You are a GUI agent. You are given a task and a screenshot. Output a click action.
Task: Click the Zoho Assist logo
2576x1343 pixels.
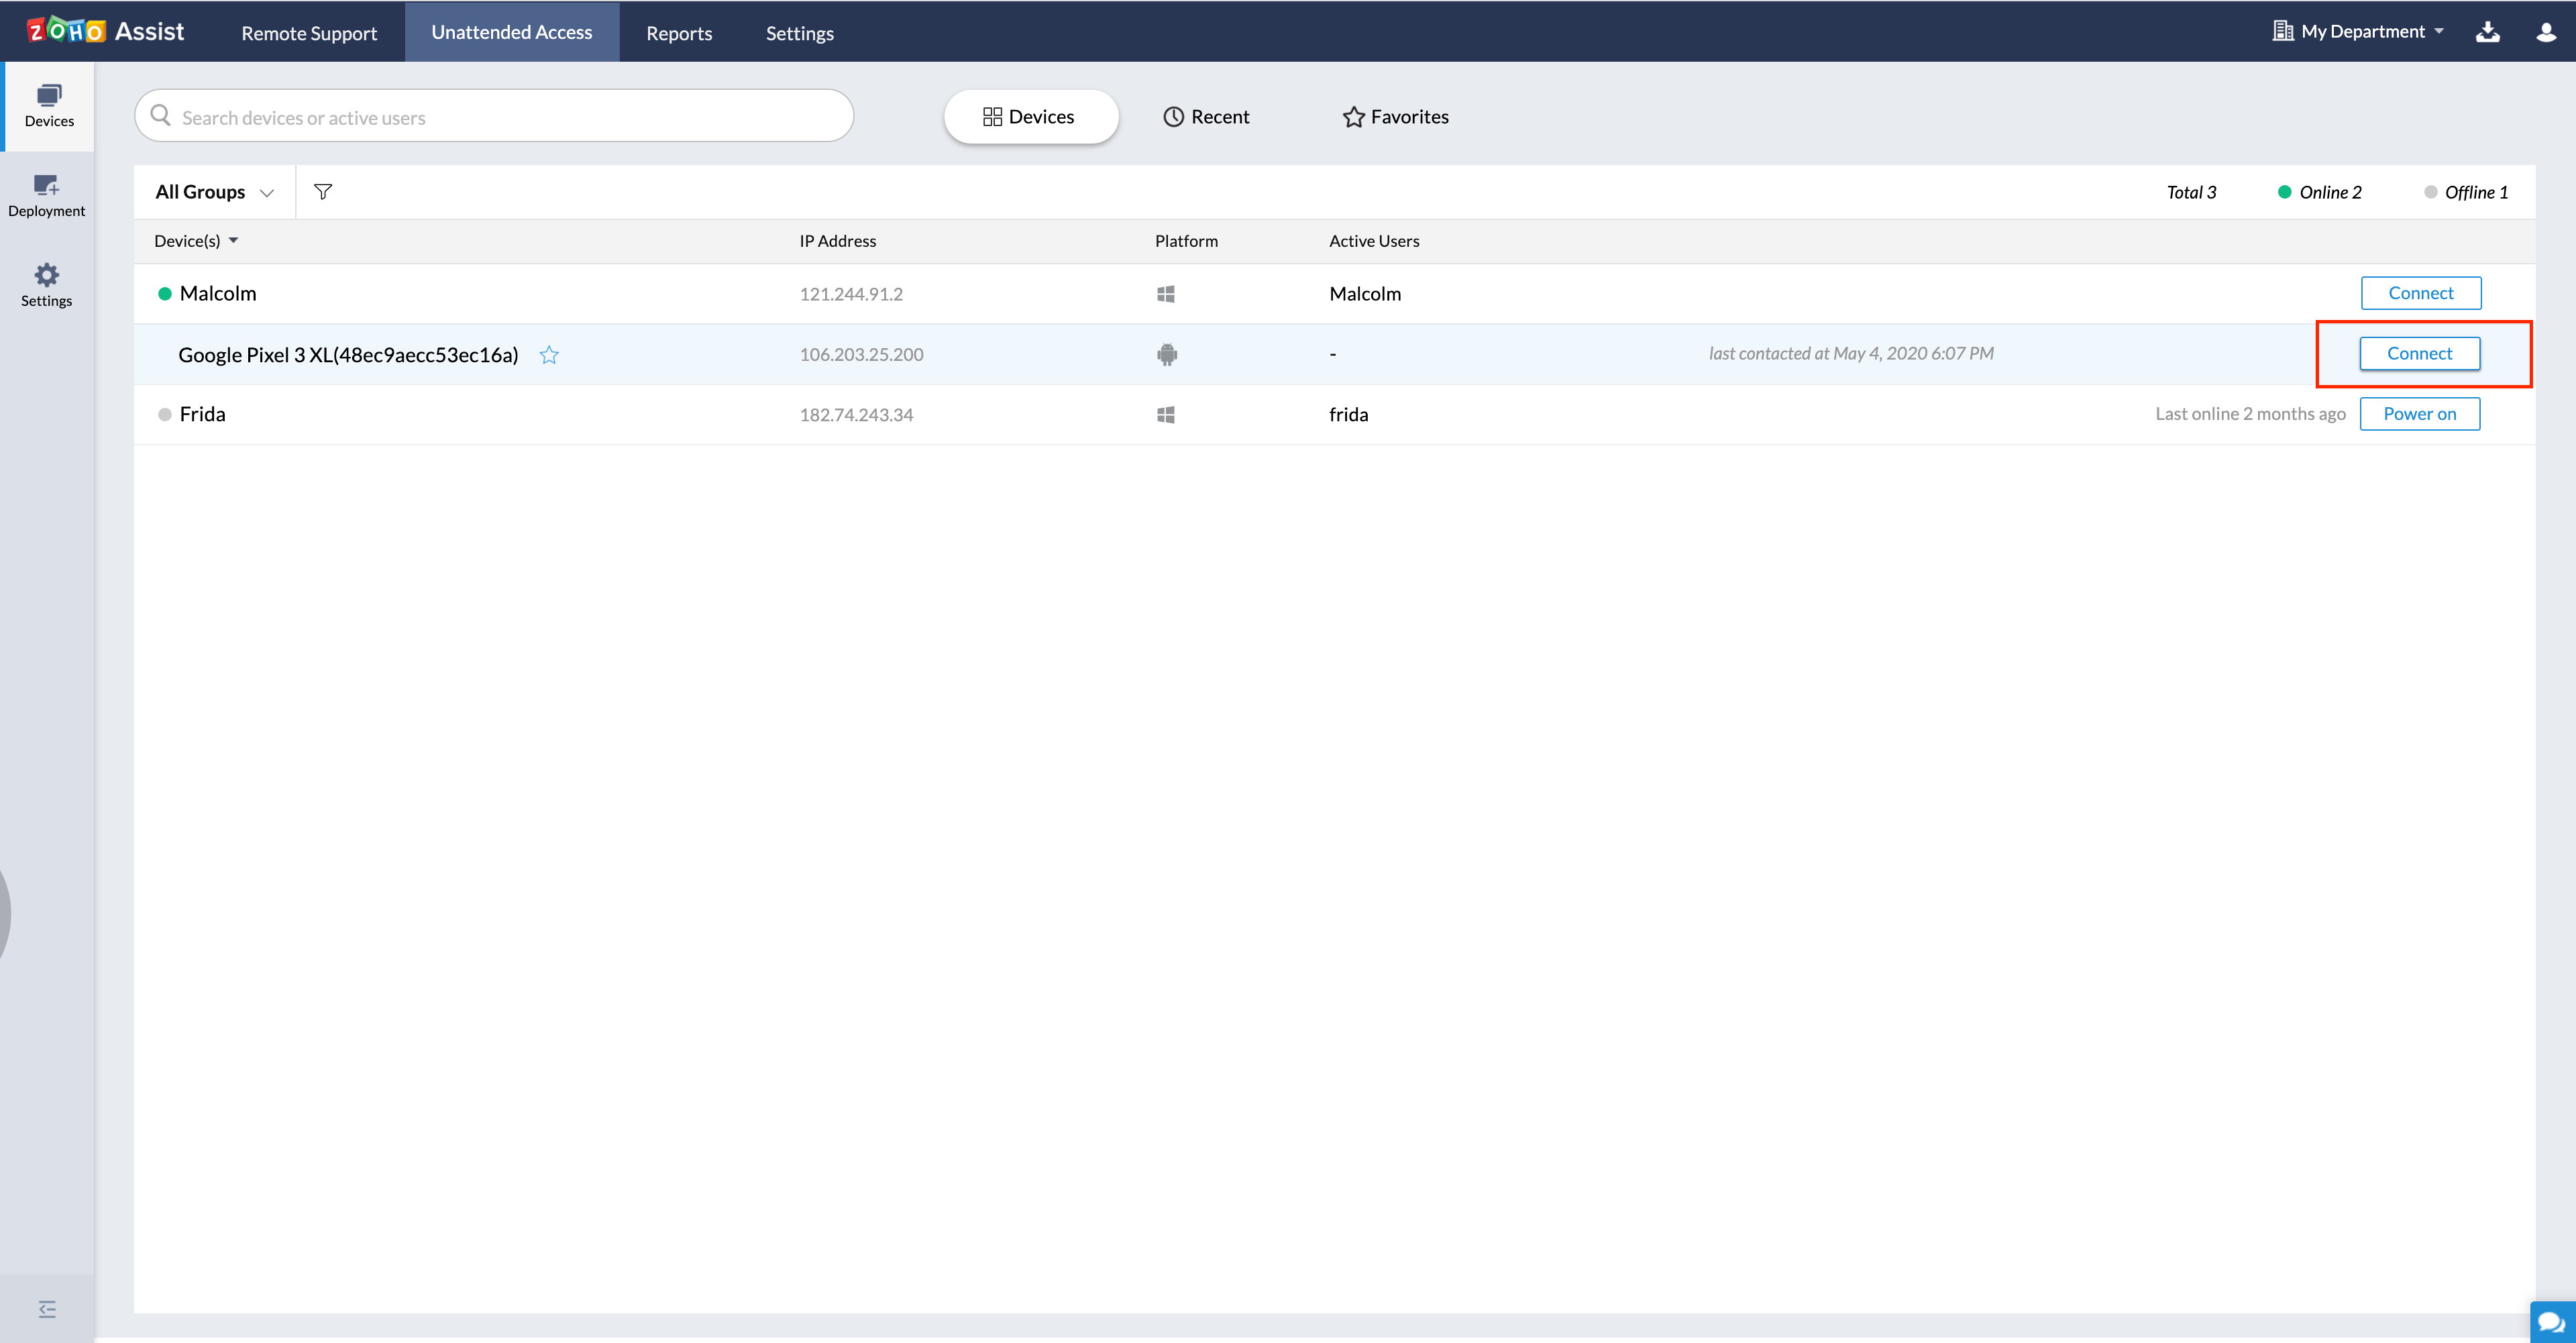click(105, 30)
